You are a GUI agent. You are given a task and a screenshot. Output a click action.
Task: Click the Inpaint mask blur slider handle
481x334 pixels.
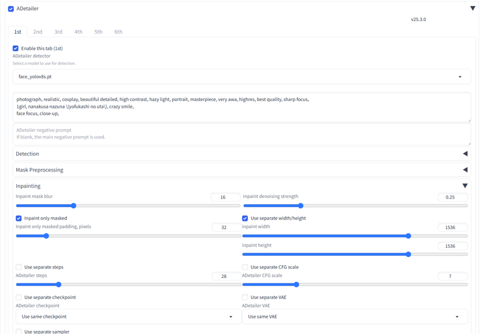click(x=73, y=206)
